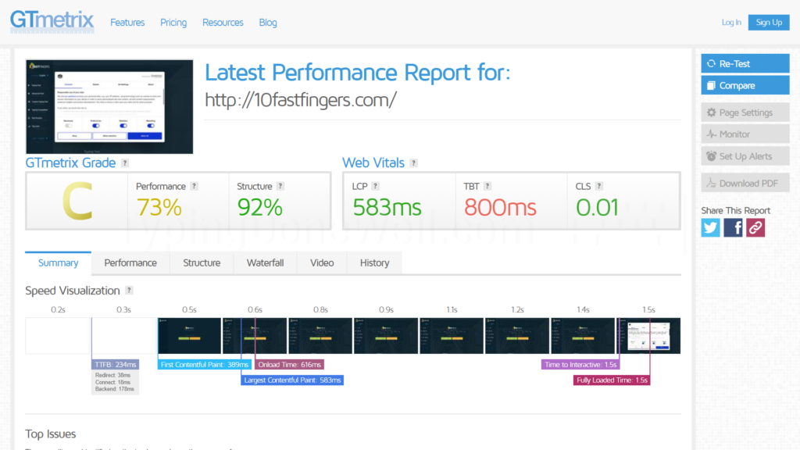This screenshot has width=800, height=450.
Task: Open the Structure tab
Action: point(202,262)
